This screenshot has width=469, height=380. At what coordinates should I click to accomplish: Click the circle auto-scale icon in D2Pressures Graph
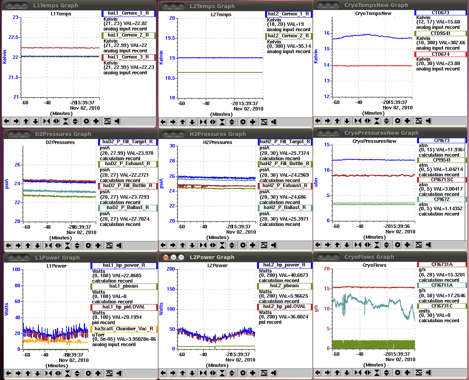(x=88, y=246)
